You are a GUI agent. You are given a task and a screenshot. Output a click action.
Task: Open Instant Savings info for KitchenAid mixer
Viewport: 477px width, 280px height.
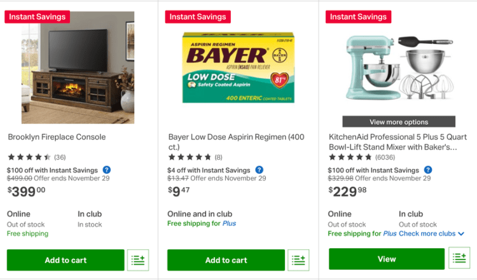pos(428,170)
